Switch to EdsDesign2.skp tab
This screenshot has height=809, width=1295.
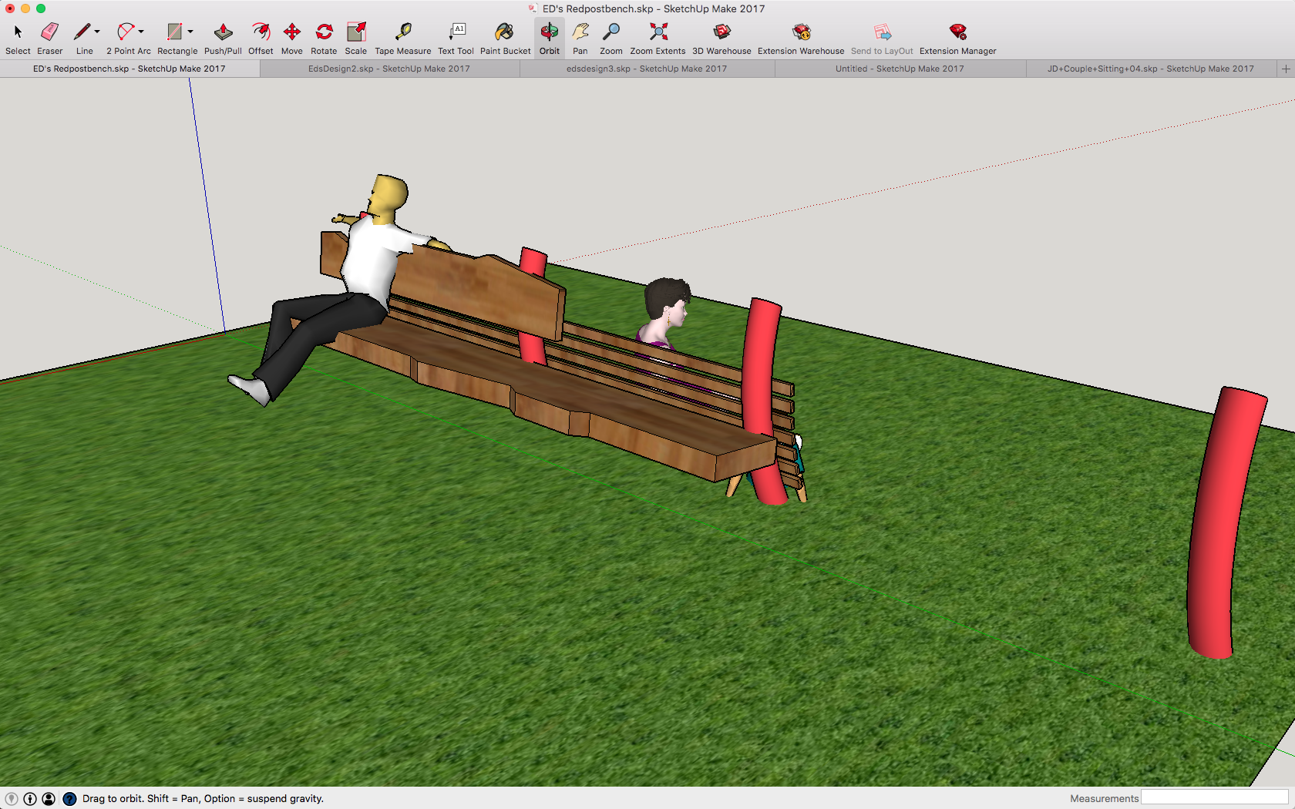[x=389, y=69]
